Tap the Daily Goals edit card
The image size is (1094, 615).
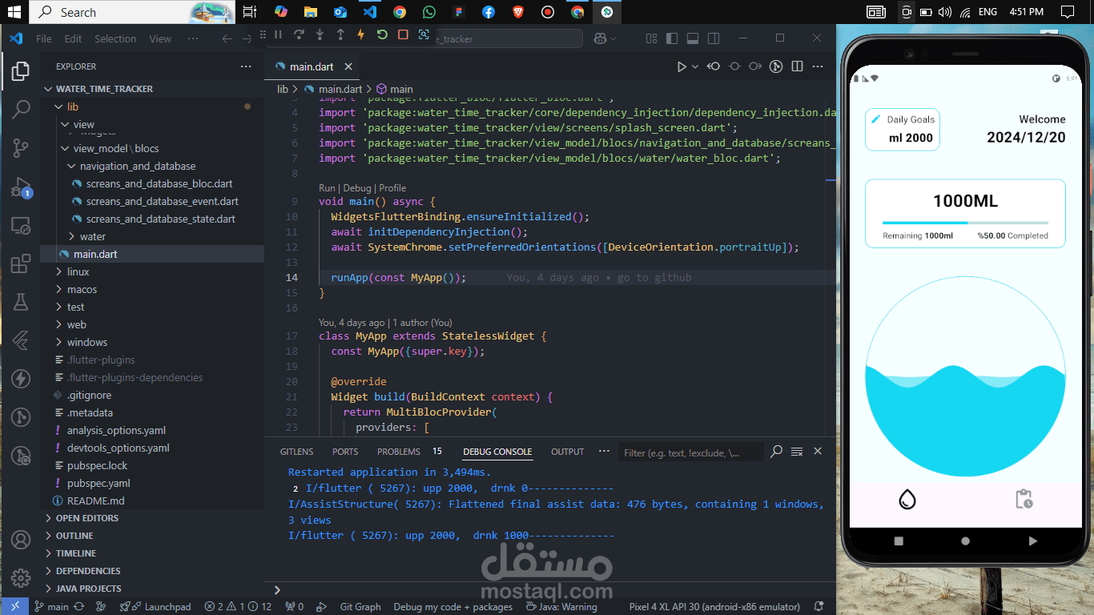903,129
